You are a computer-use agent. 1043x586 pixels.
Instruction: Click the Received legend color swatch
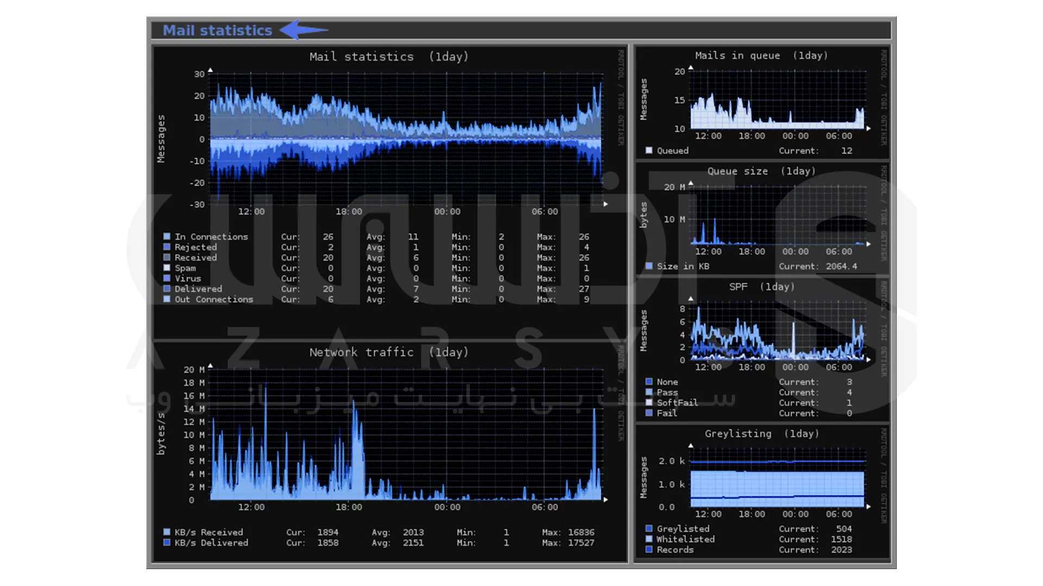(x=167, y=257)
